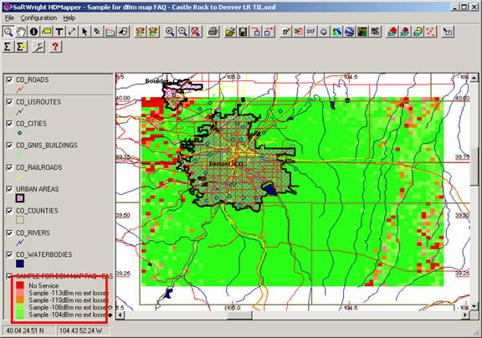Click the red No Service legend swatch
This screenshot has height=338, width=482.
pyautogui.click(x=20, y=285)
